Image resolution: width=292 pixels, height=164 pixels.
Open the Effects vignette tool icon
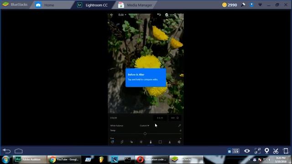pos(160,142)
